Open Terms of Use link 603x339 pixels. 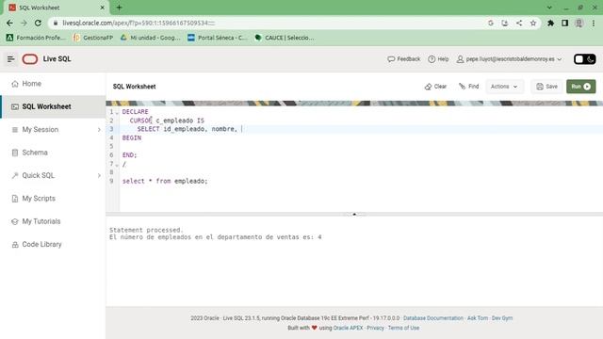pyautogui.click(x=403, y=328)
